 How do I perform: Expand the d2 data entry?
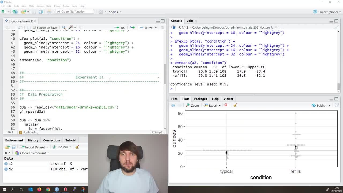[6, 169]
